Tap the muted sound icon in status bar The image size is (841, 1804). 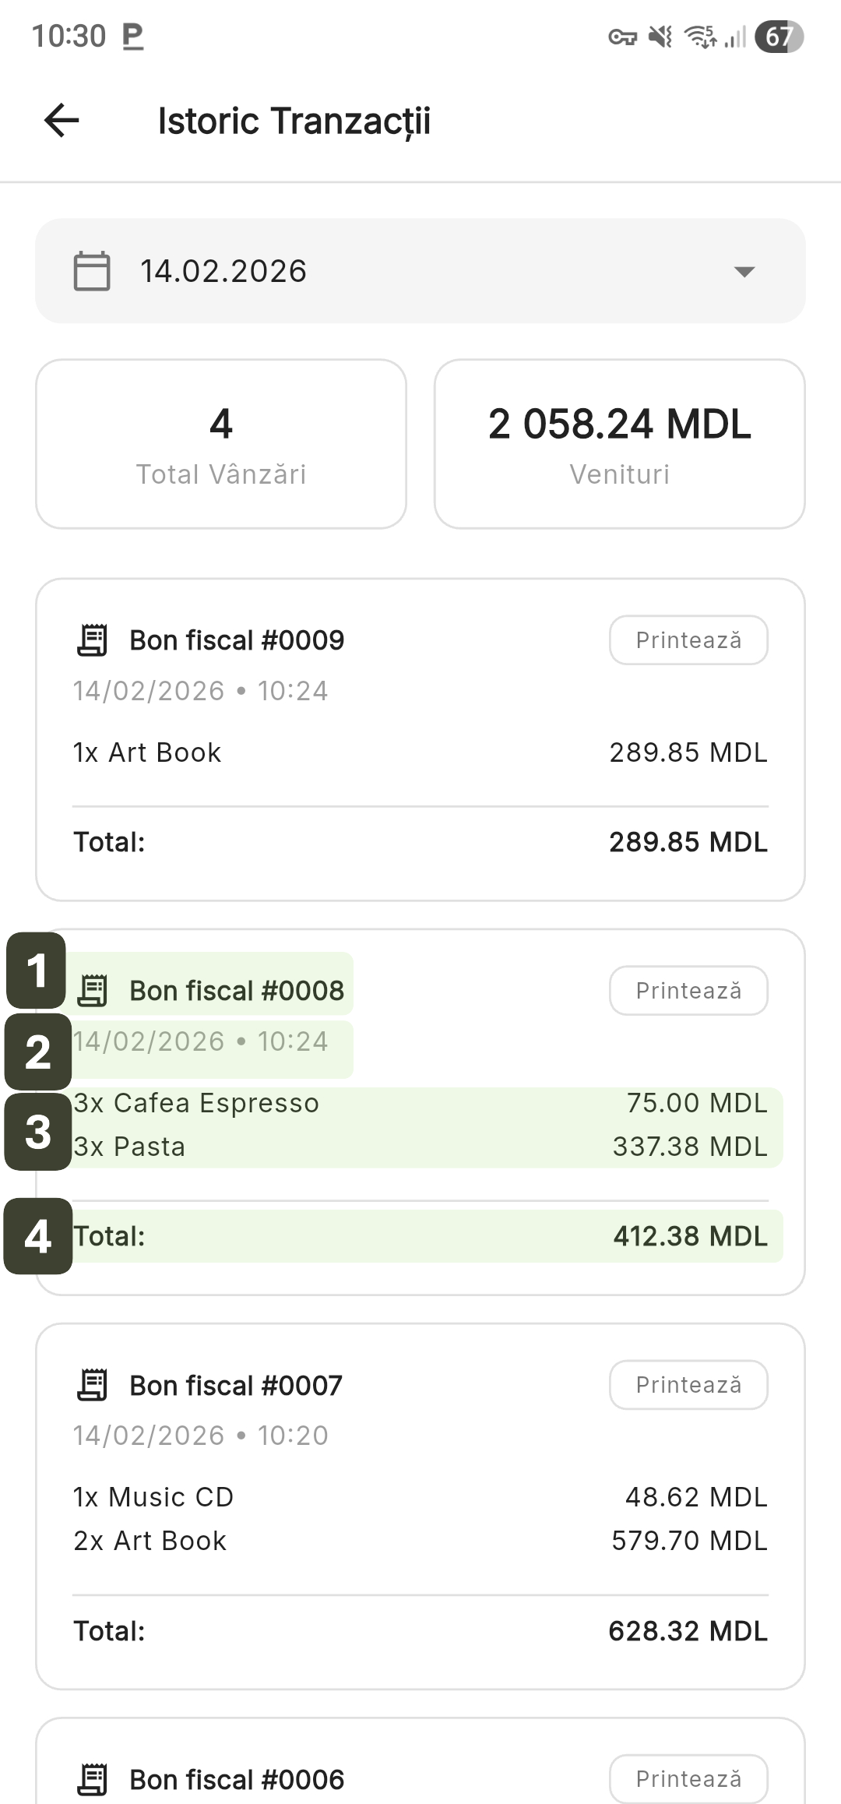(x=660, y=37)
